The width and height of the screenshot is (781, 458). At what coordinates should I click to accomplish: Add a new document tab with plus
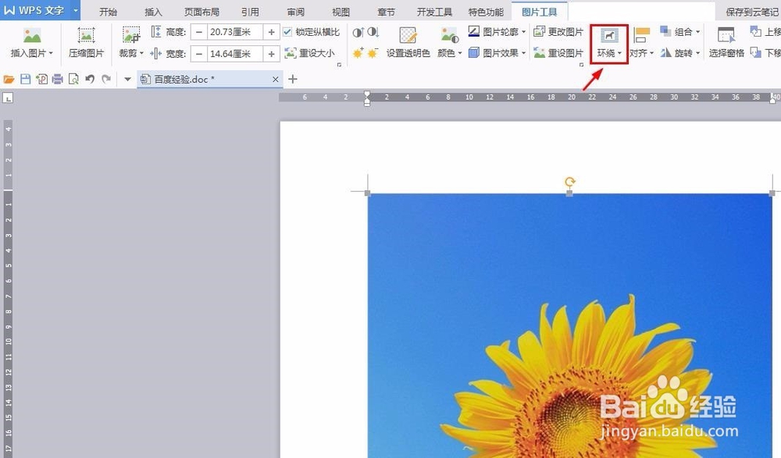click(x=293, y=79)
